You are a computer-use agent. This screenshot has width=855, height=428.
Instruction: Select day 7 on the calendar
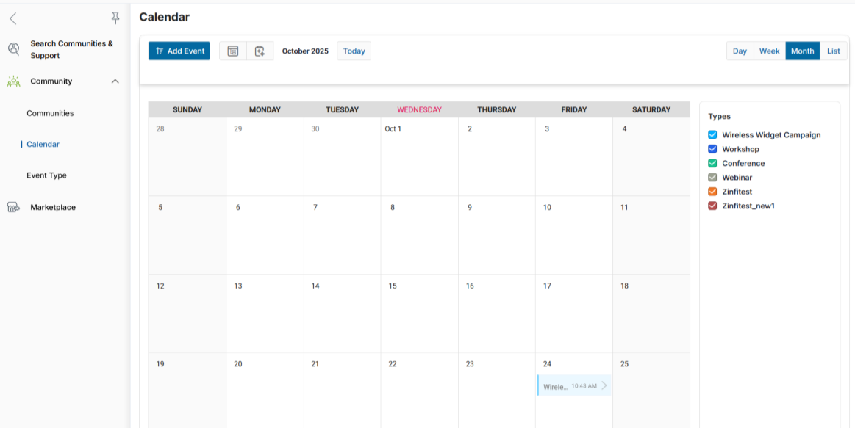coord(342,235)
